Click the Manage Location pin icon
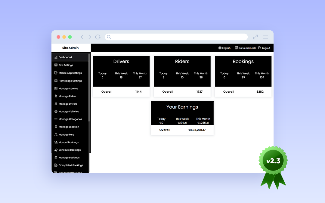This screenshot has height=203, width=325. (56, 127)
